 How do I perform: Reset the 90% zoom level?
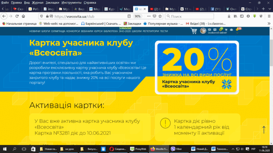[137, 16]
